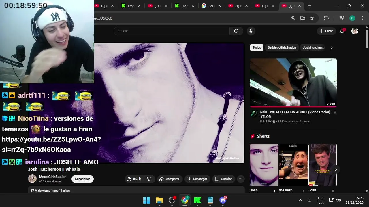Open the YouTube account avatar menu
Image resolution: width=369 pixels, height=207 pixels.
coord(355,31)
